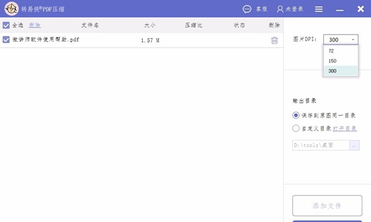The width and height of the screenshot is (371, 222).
Task: Click the 未登录 login text
Action: [294, 9]
